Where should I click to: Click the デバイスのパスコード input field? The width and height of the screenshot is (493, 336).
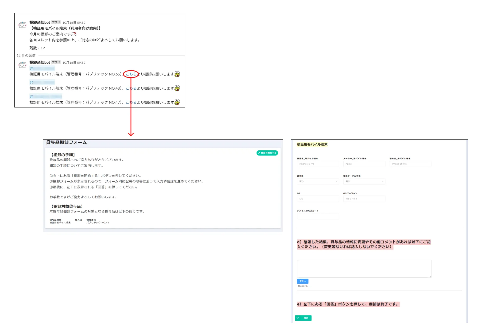click(x=318, y=216)
